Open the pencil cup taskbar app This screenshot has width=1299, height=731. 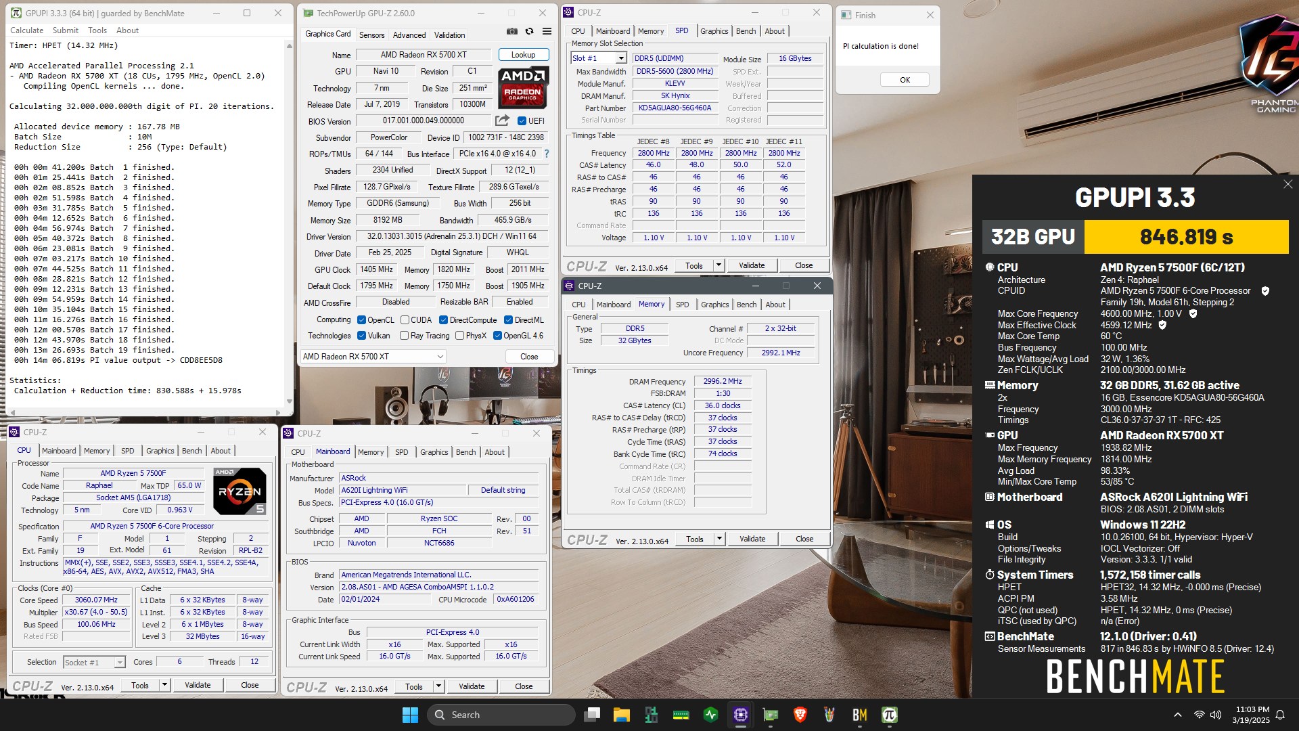830,715
